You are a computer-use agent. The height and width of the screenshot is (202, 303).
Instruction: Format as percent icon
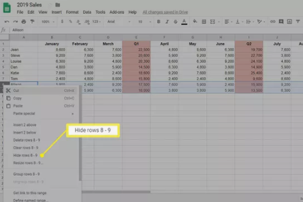click(71, 21)
